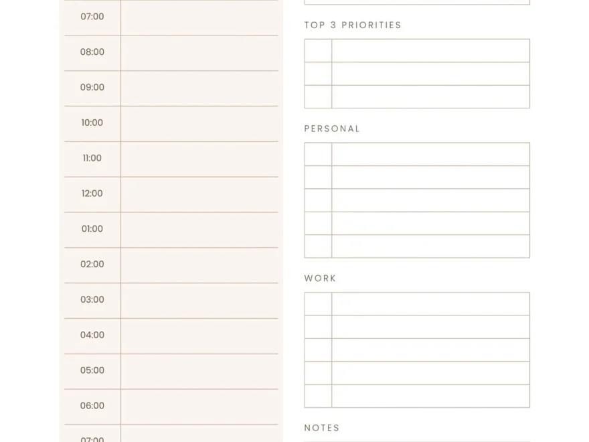
Task: Click the NOTES section heading
Action: click(322, 428)
